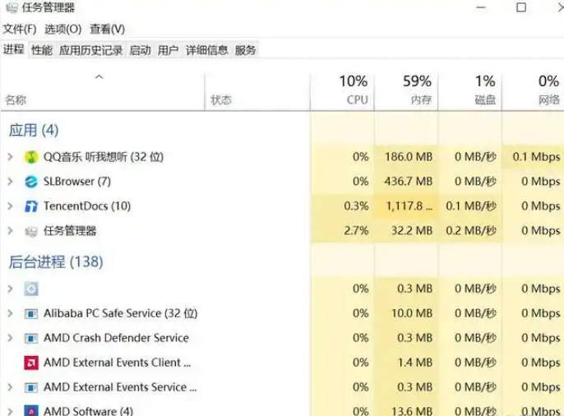Select AMD External Events Service name
This screenshot has height=416, width=564.
click(120, 387)
